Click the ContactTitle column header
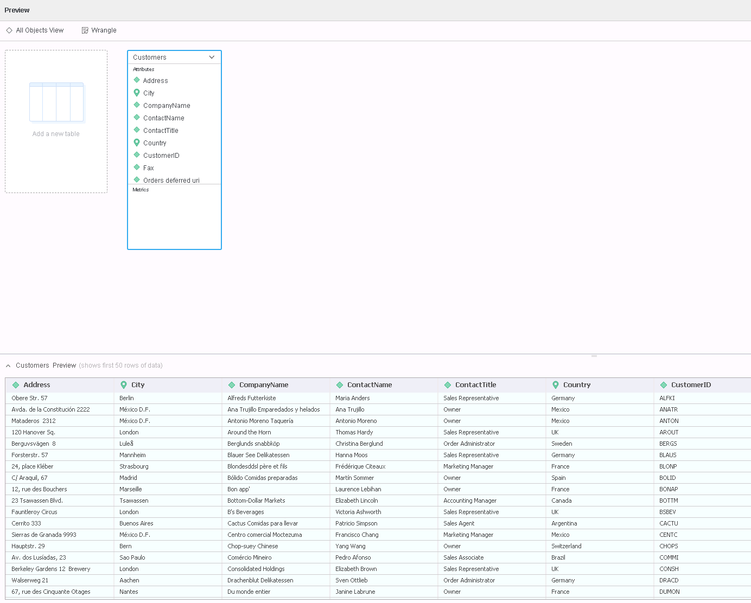Image resolution: width=751 pixels, height=603 pixels. click(x=475, y=385)
